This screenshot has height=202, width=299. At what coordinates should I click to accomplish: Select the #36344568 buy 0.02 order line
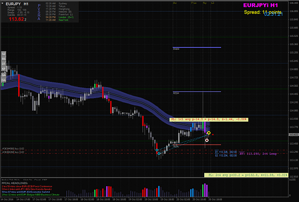pos(13,148)
